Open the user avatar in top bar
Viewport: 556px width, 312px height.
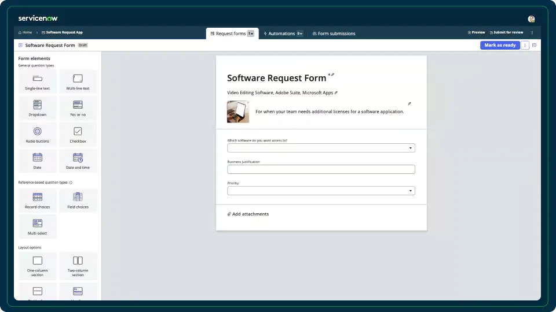click(x=531, y=19)
